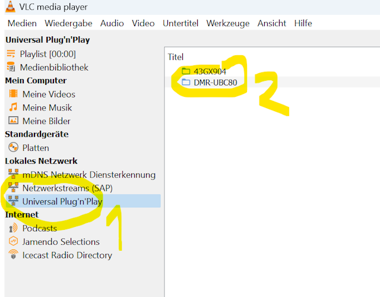
Task: Click the music note icon for Meine Musik
Action: point(13,107)
